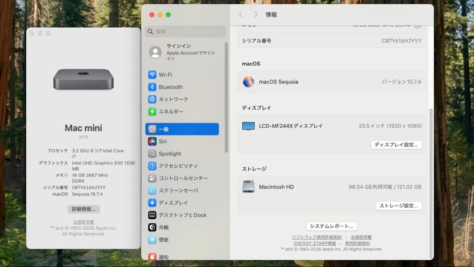This screenshot has width=474, height=267.
Task: Click Mac mini title in About window
Action: [x=83, y=128]
